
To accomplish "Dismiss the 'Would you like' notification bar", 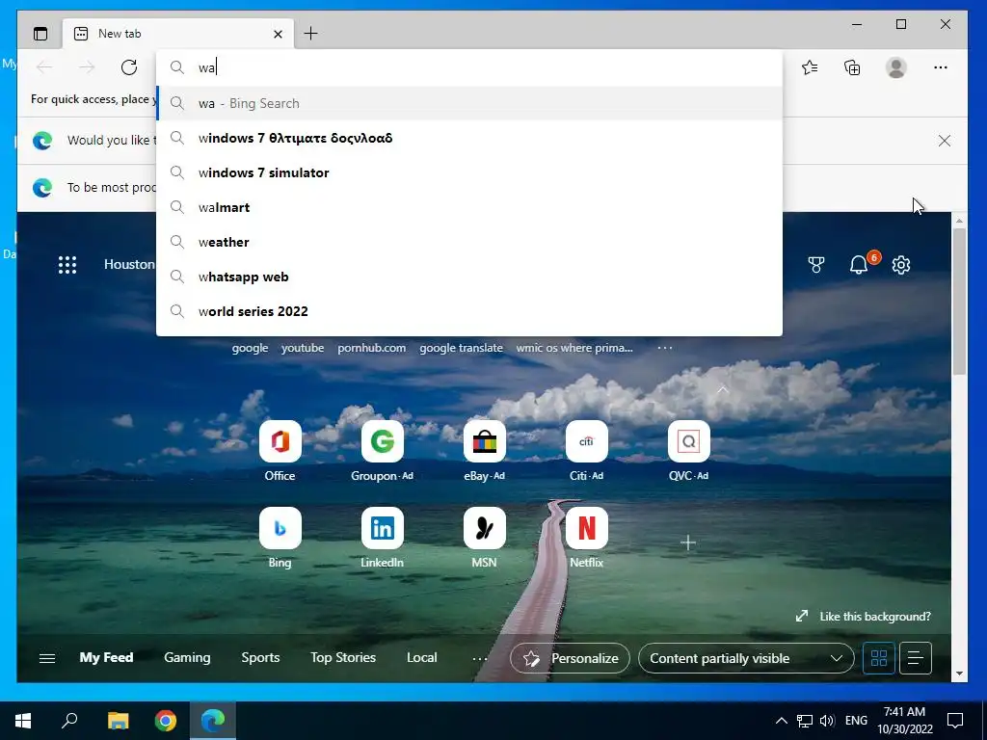I will coord(945,141).
